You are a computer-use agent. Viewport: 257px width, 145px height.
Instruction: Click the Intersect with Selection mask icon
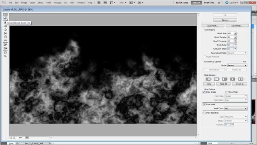click(233, 79)
